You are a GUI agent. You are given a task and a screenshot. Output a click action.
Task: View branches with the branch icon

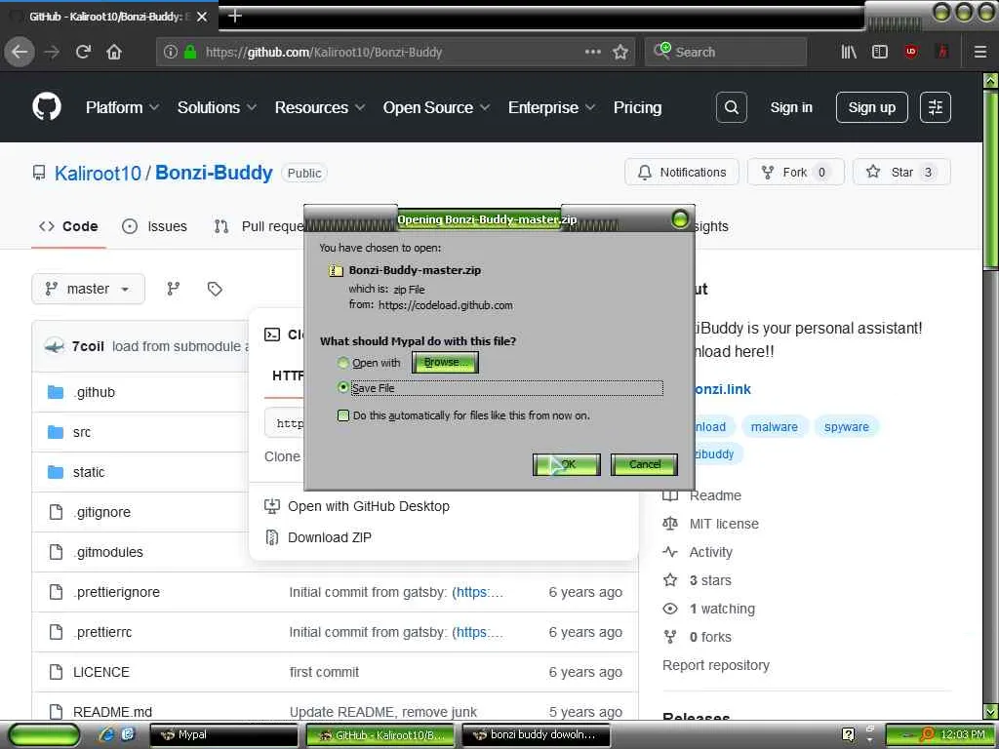tap(174, 289)
